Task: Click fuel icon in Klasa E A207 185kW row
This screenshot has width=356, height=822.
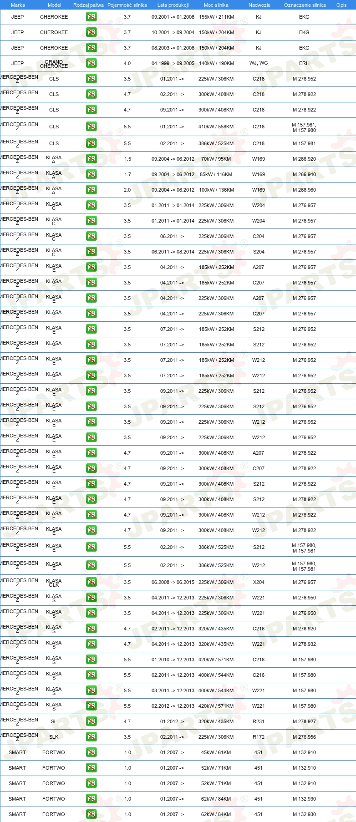Action: coord(91,267)
